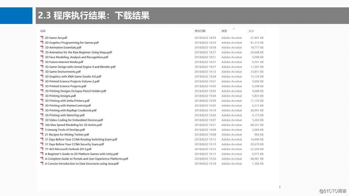Click the size value 992 KB
The width and height of the screenshot is (349, 196).
pos(259,134)
